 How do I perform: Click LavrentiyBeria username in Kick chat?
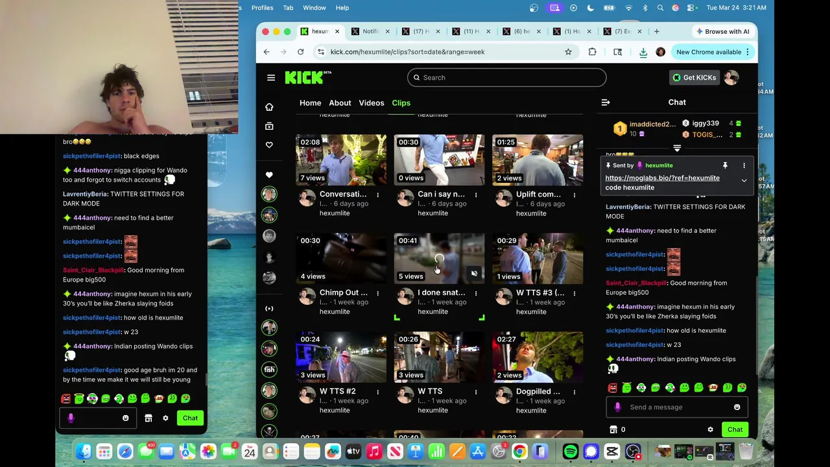(x=628, y=207)
